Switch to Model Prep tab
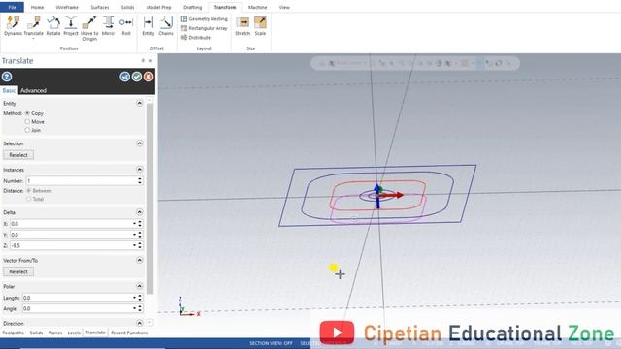The image size is (621, 349). click(158, 7)
